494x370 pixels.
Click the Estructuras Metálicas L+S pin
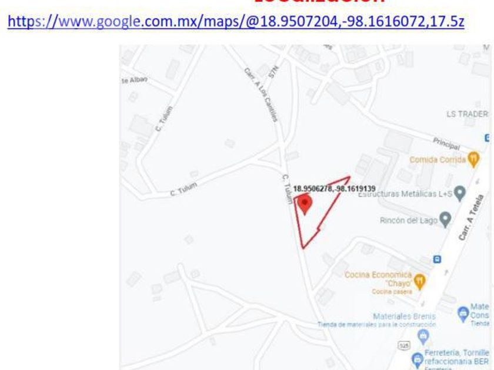point(460,193)
